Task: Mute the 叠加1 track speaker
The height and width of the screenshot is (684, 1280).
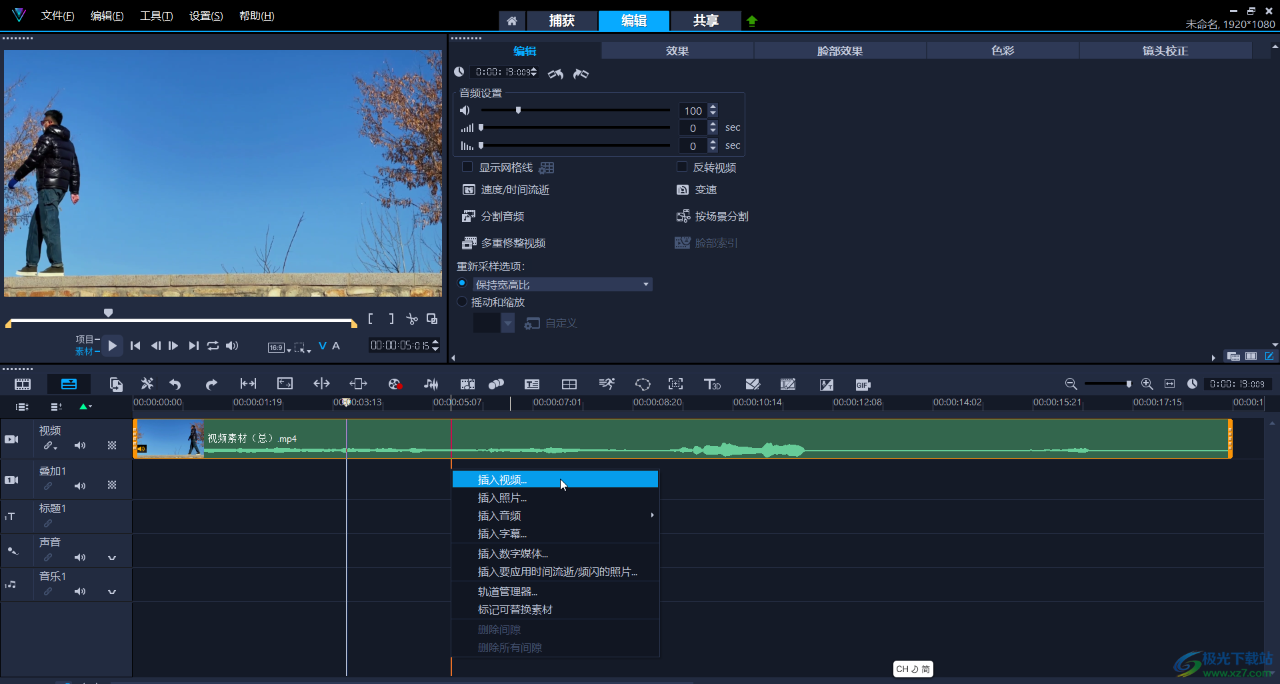Action: pyautogui.click(x=80, y=486)
